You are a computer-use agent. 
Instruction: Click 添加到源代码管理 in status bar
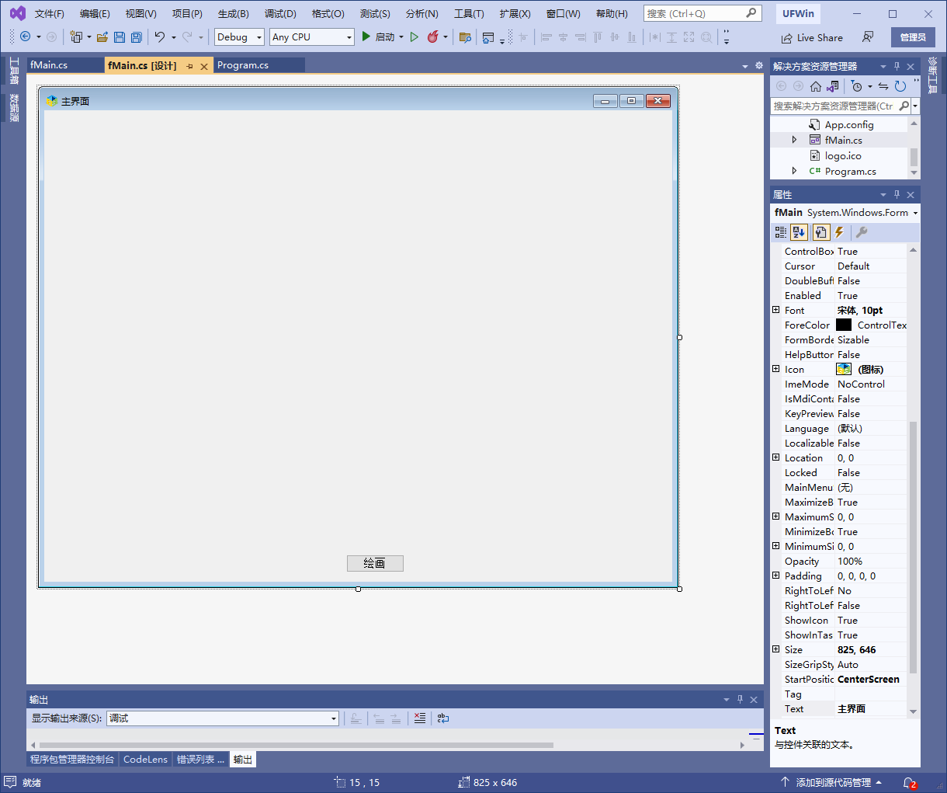[x=833, y=783]
